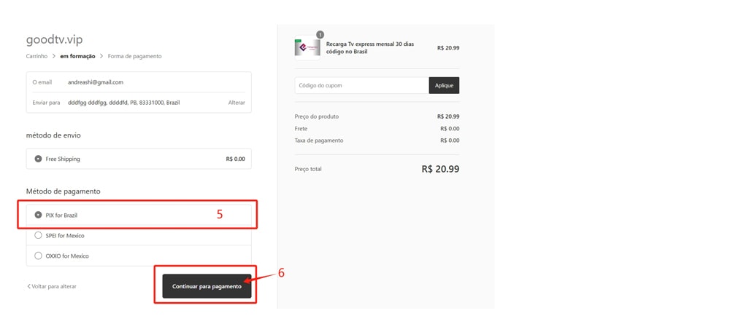Image resolution: width=730 pixels, height=332 pixels.
Task: Click the back chevron beside Voltar para alterar
Action: pos(29,286)
